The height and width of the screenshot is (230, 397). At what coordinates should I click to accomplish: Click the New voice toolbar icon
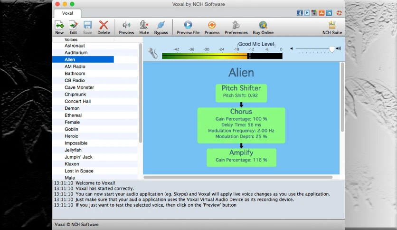(x=59, y=28)
